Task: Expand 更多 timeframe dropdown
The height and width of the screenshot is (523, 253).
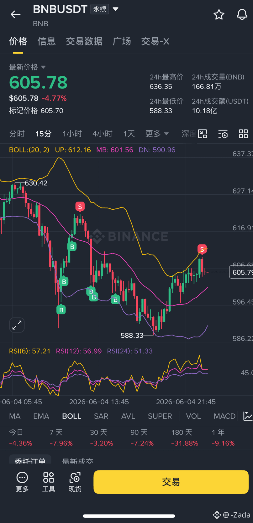Action: pos(157,134)
